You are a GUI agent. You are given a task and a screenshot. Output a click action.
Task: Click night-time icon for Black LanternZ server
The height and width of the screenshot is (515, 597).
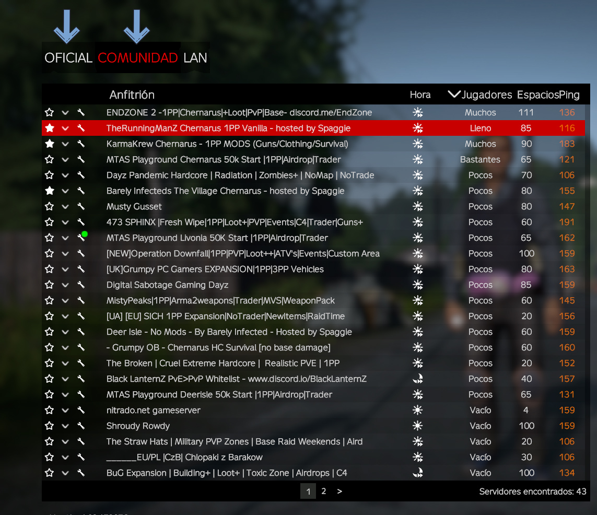[x=418, y=379]
